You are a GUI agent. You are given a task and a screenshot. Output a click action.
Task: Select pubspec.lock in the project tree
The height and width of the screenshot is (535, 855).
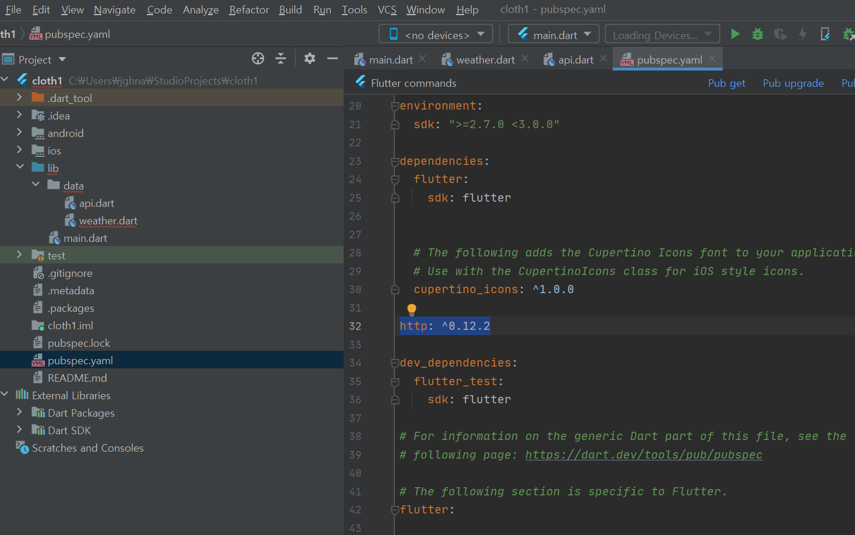(x=79, y=343)
